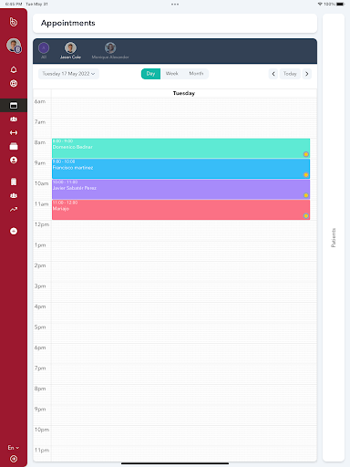Open the chat bubble sidebar icon

click(14, 232)
